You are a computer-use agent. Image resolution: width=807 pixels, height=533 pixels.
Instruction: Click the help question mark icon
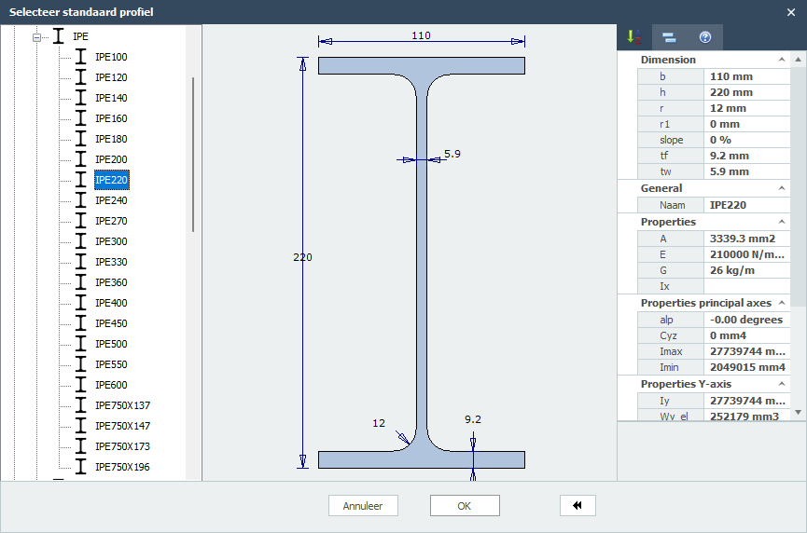[705, 37]
